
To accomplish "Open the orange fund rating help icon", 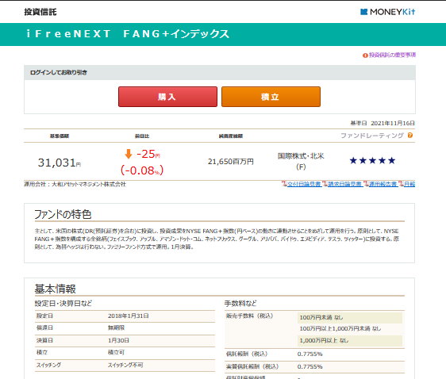I will tap(409, 136).
